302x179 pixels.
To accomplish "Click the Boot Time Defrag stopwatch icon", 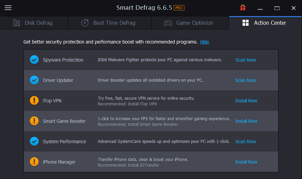I will pyautogui.click(x=85, y=23).
